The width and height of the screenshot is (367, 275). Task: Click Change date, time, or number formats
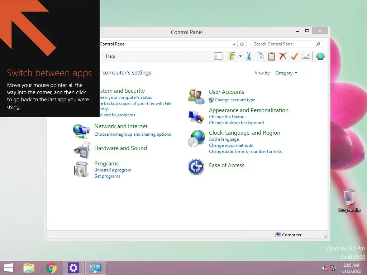pyautogui.click(x=245, y=151)
